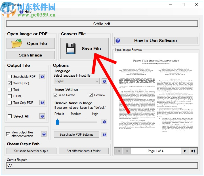Image resolution: width=204 pixels, height=176 pixels.
Task: Click Save File to convert
Action: pos(85,49)
